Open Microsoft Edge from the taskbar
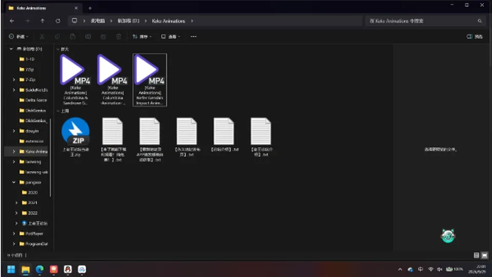 coord(39,269)
